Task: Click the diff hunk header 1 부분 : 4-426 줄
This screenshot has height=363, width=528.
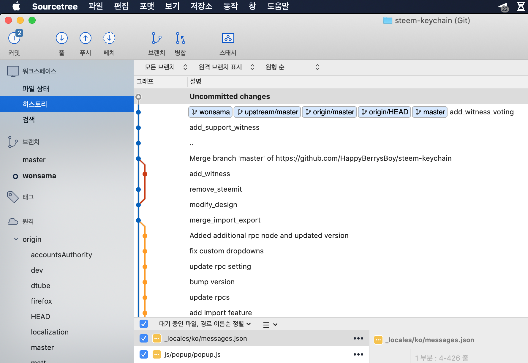Action: point(441,358)
